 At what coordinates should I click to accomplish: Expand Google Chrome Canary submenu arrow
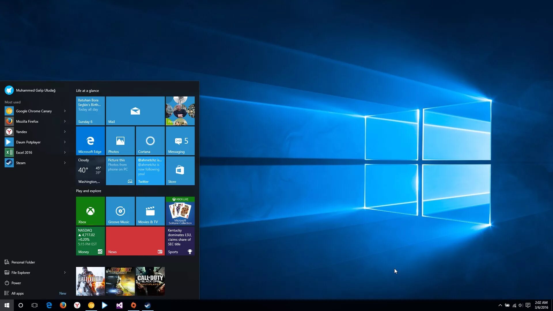65,111
